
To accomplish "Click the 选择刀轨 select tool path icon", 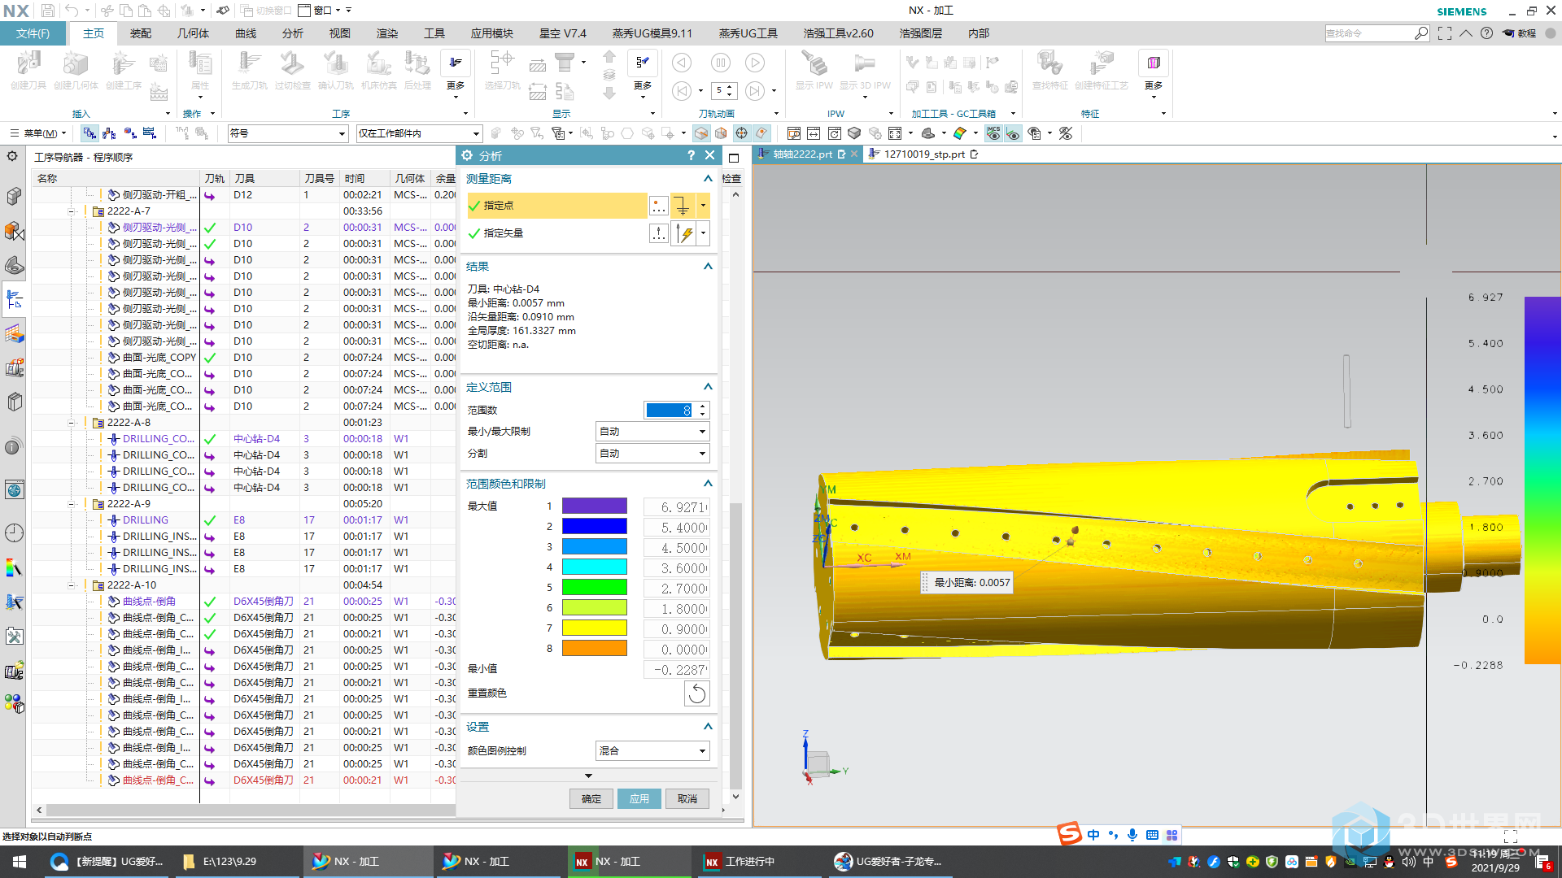I will [x=502, y=70].
